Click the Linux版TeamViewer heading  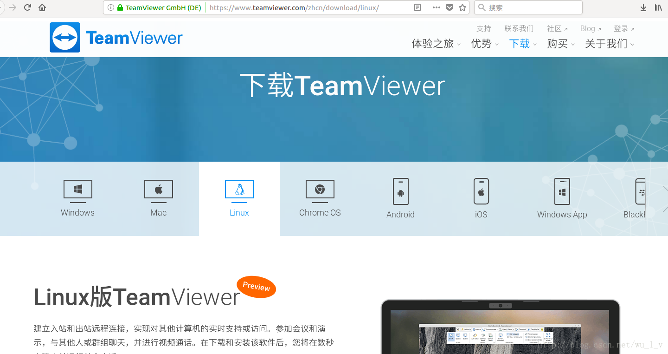click(137, 297)
